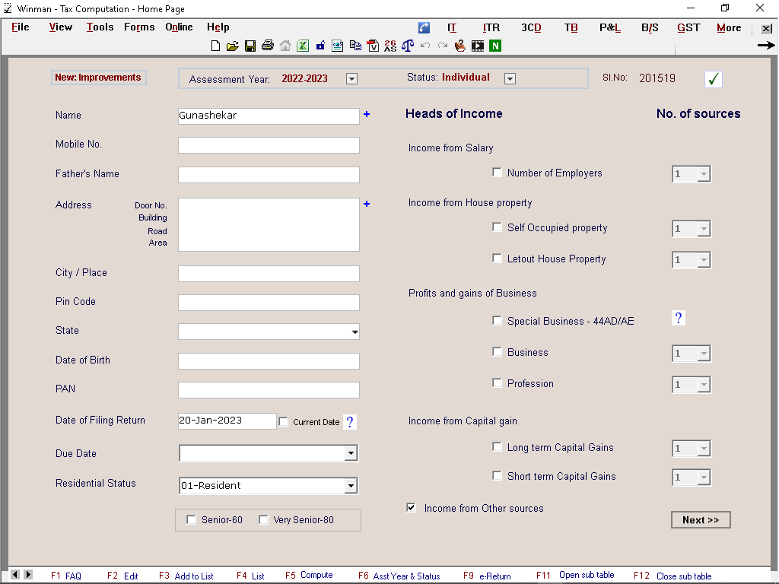
Task: Click the printer icon in toolbar
Action: pos(268,46)
